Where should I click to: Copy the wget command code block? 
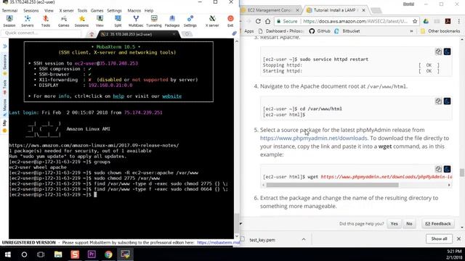tap(438, 169)
